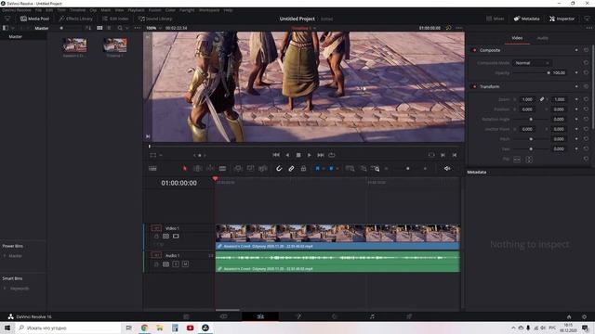Toggle Linked Selection chain icon

(291, 169)
